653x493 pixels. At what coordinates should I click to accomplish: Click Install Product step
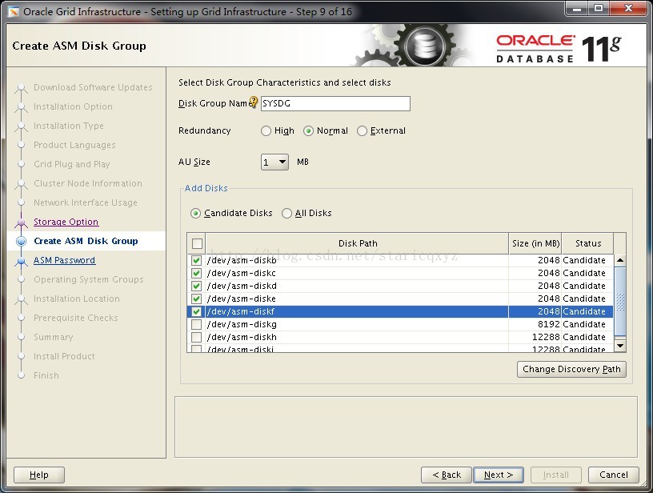(64, 356)
